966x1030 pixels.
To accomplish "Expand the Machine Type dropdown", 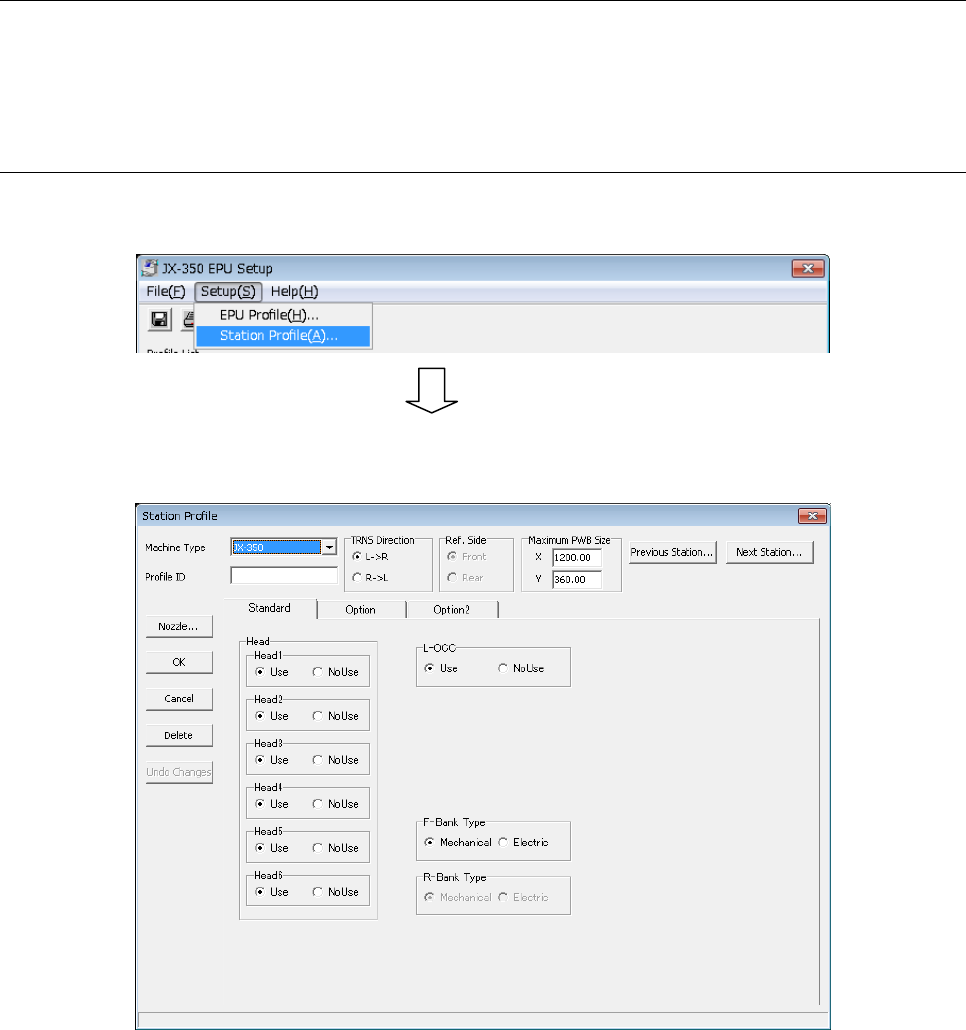I will click(x=329, y=547).
